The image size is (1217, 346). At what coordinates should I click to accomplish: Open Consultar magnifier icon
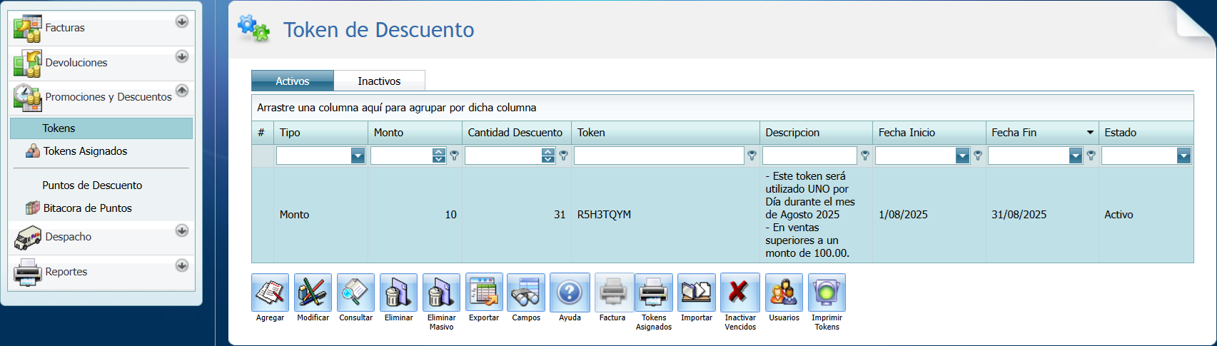click(x=355, y=292)
